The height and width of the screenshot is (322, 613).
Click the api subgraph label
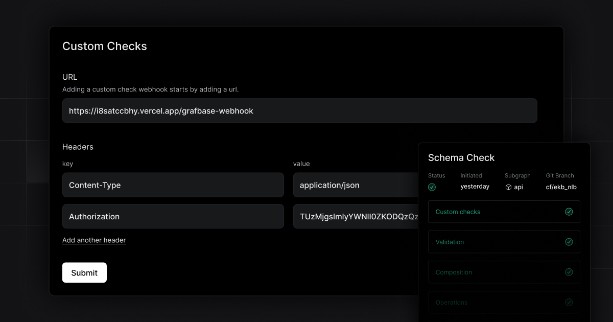[520, 187]
